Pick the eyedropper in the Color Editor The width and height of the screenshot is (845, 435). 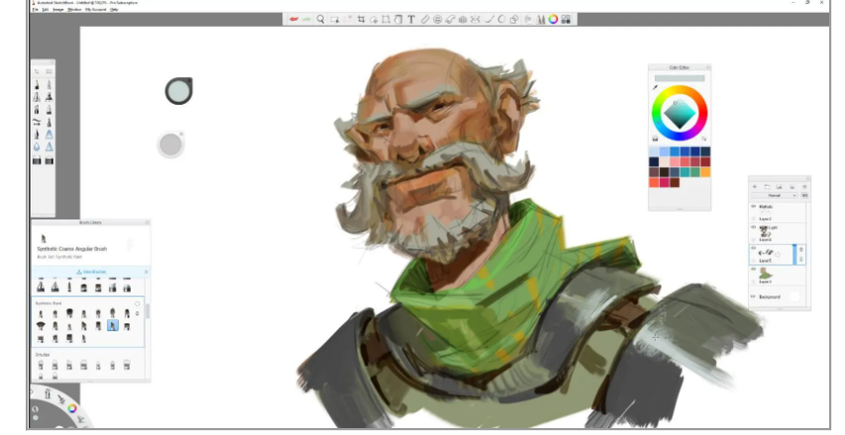coord(656,87)
